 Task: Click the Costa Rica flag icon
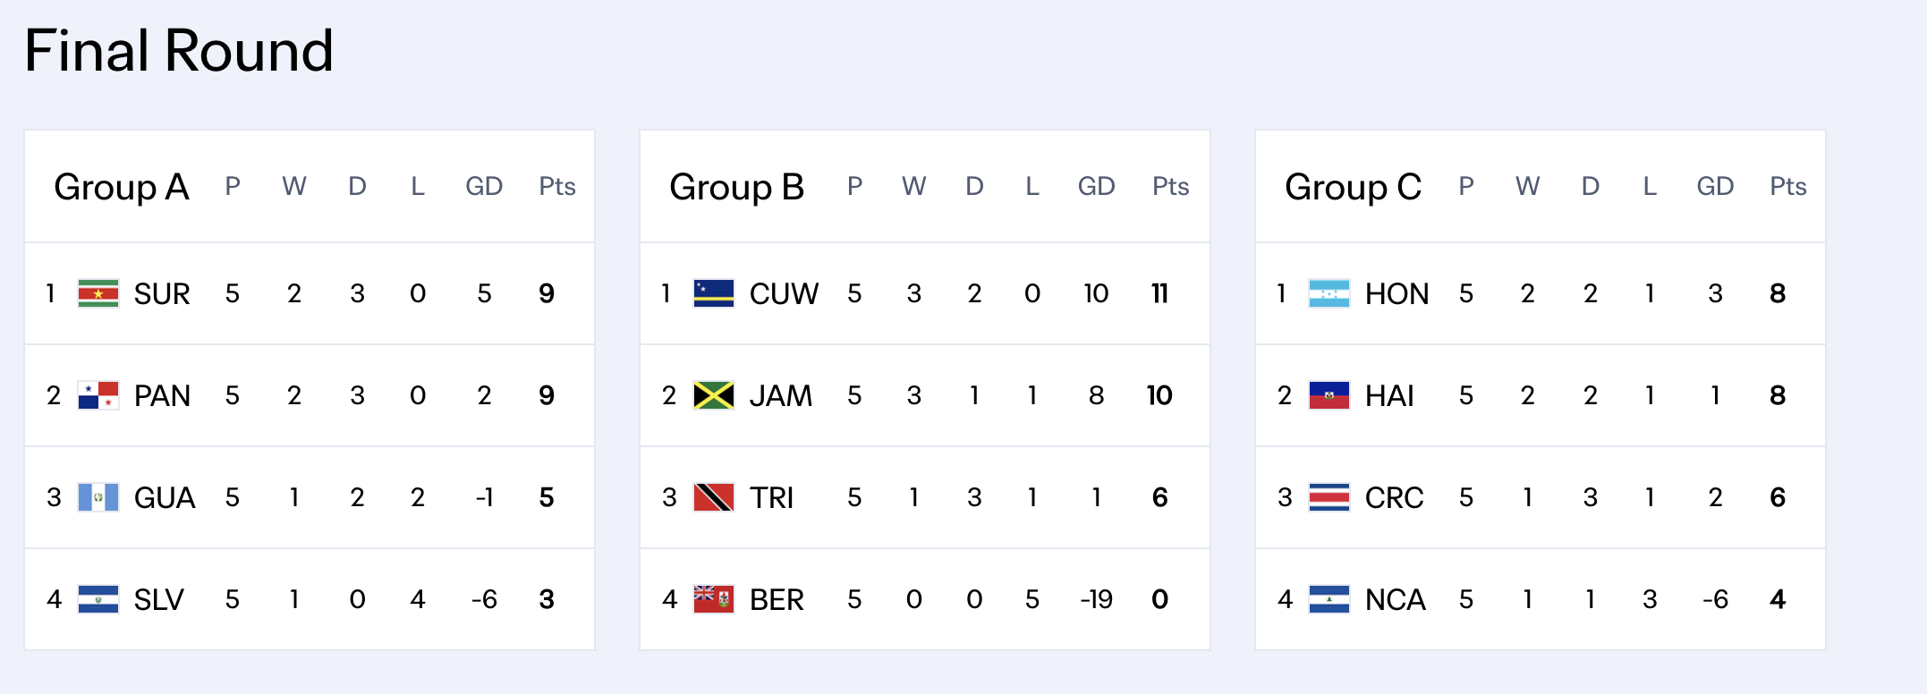pos(1329,497)
